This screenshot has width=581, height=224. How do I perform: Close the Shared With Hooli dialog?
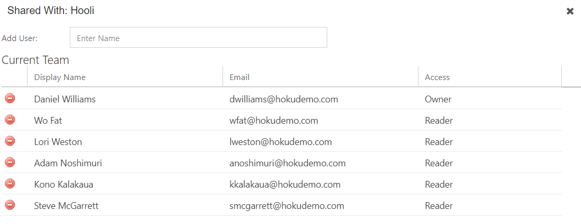click(x=570, y=11)
